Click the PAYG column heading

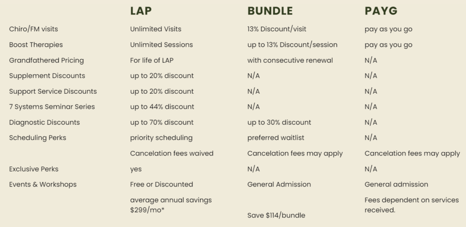[x=381, y=11]
